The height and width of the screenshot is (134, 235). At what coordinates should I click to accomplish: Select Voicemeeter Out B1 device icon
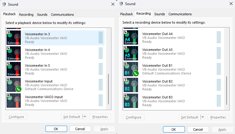tap(131, 69)
